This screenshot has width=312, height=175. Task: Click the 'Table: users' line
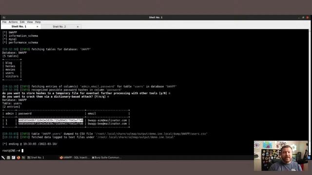(12, 104)
